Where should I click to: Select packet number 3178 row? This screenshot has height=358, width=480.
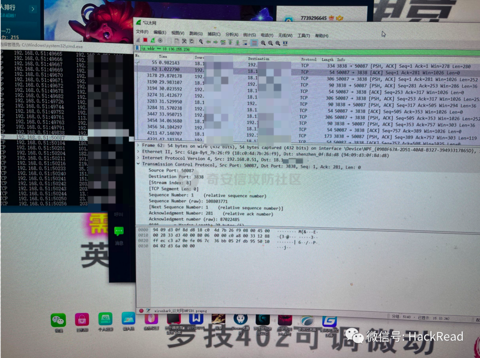click(x=308, y=77)
